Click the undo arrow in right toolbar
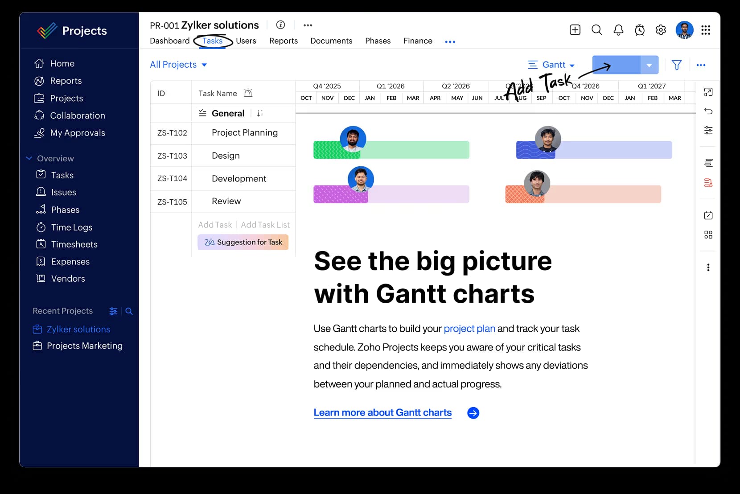The width and height of the screenshot is (740, 494). pos(708,111)
